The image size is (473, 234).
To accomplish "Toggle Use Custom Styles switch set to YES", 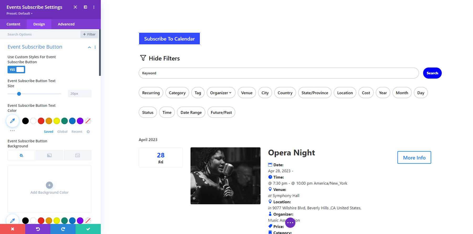I will pyautogui.click(x=16, y=70).
